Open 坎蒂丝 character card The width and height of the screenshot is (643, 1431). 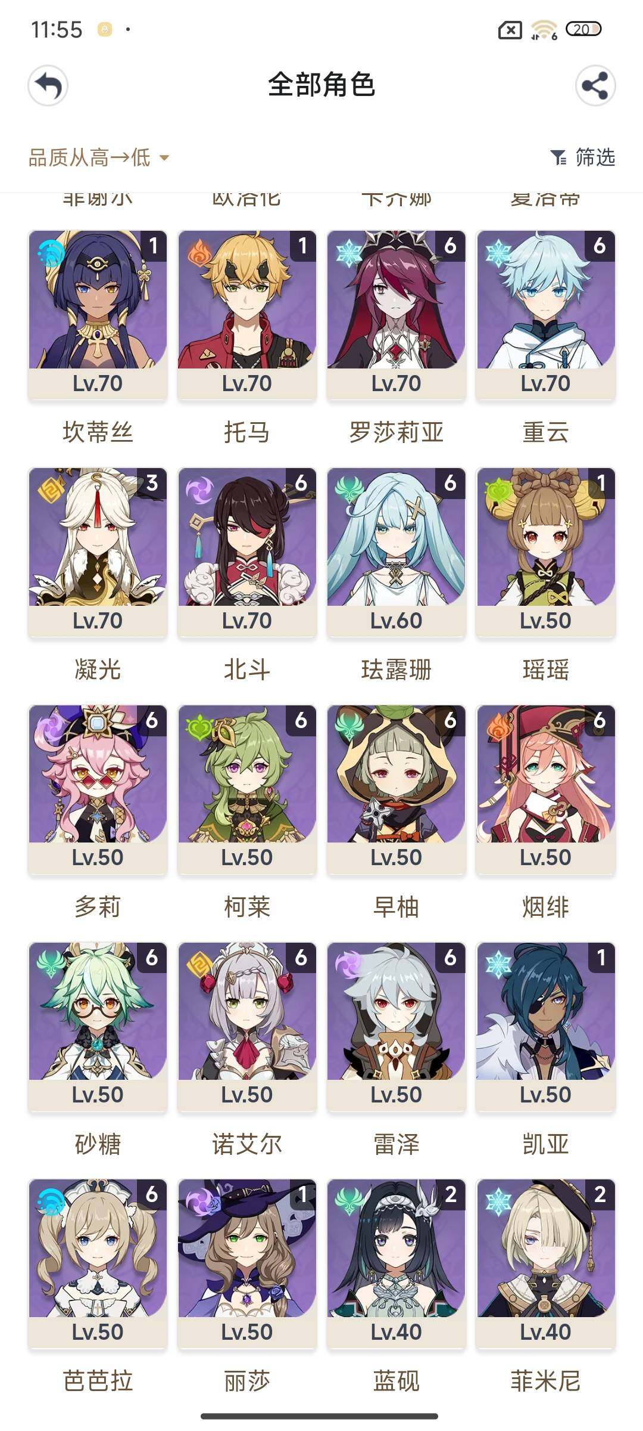click(98, 315)
